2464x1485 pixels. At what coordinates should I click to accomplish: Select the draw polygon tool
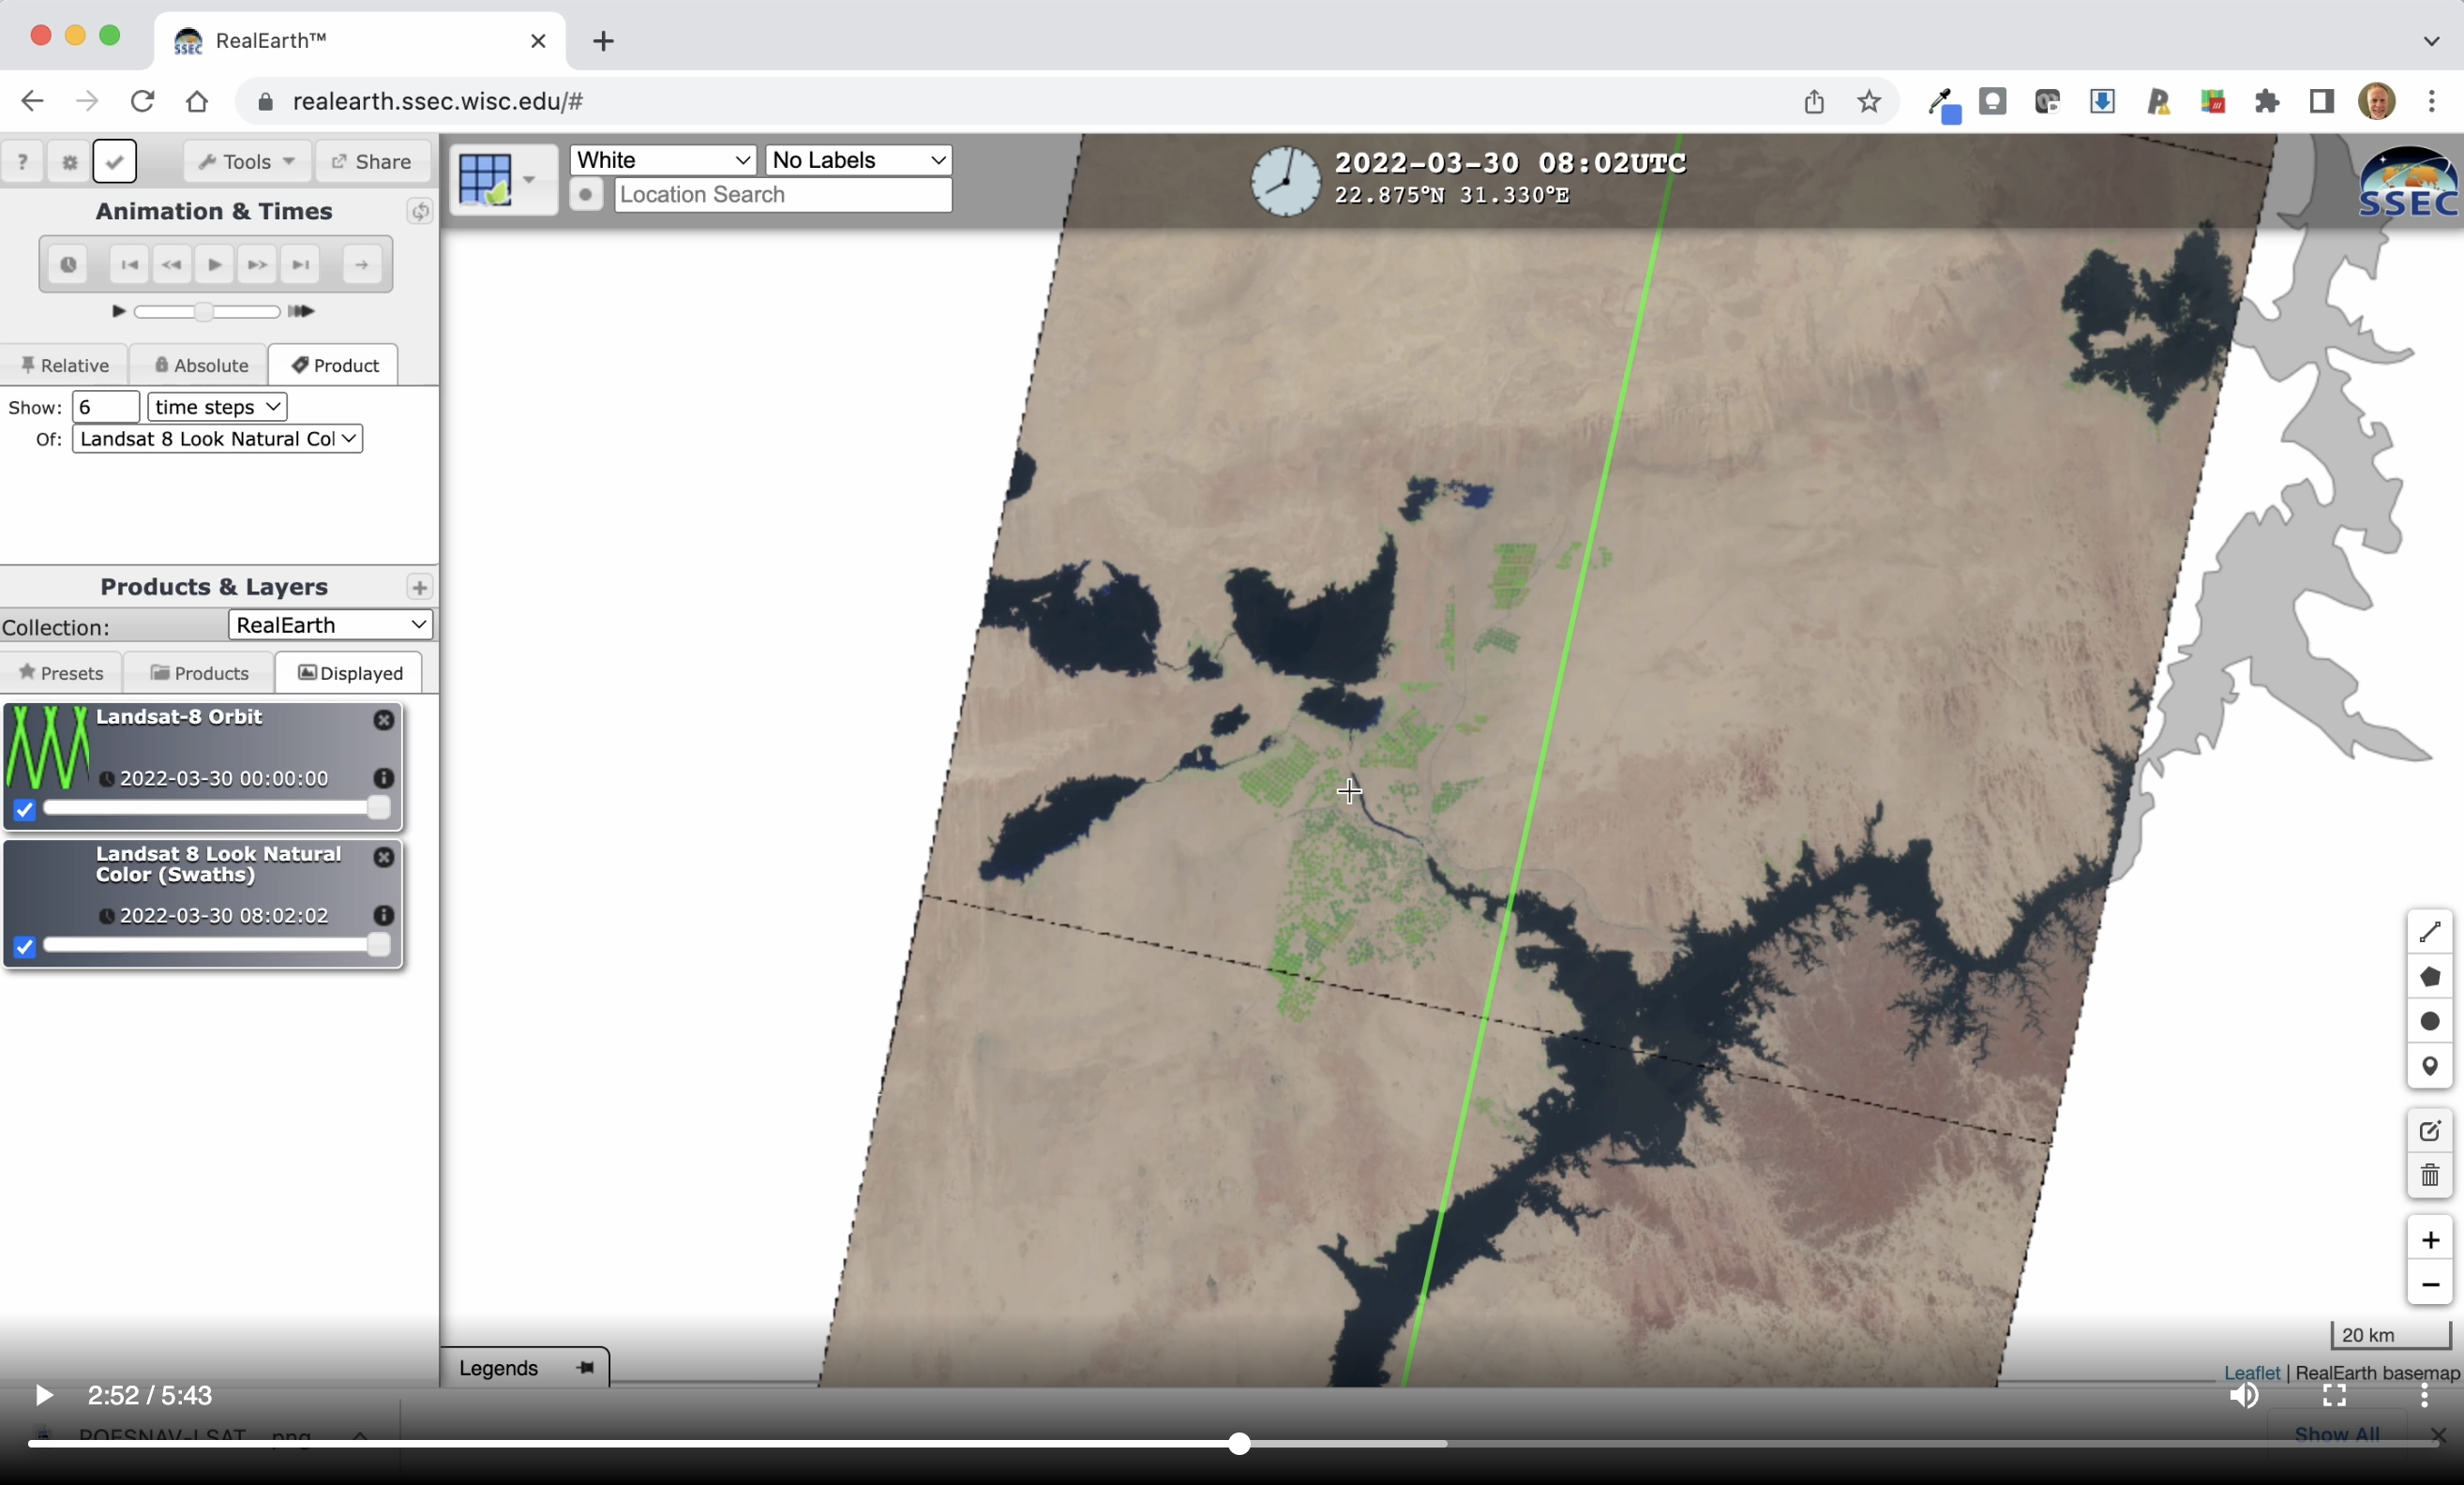coord(2429,977)
